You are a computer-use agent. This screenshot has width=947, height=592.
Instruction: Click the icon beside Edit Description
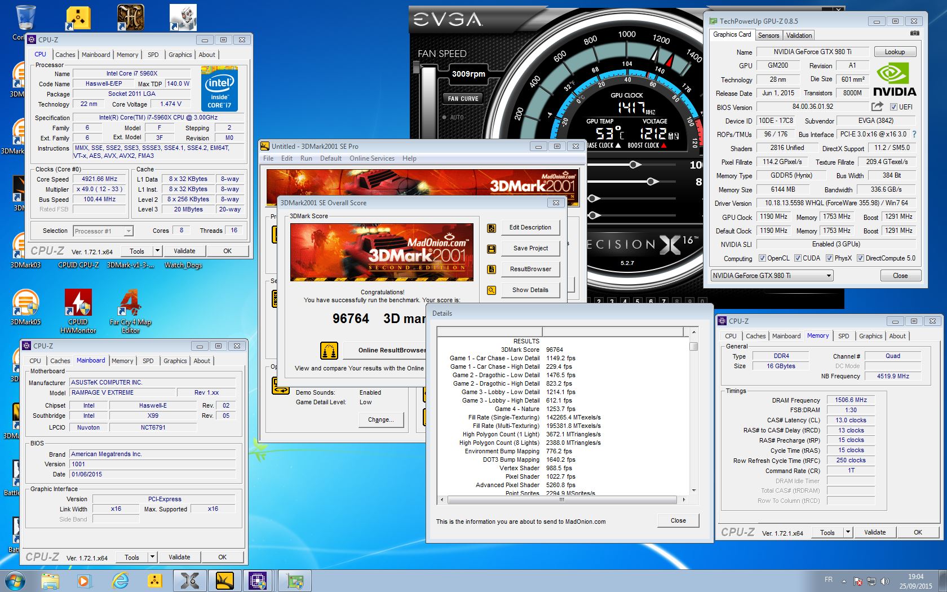pos(492,228)
